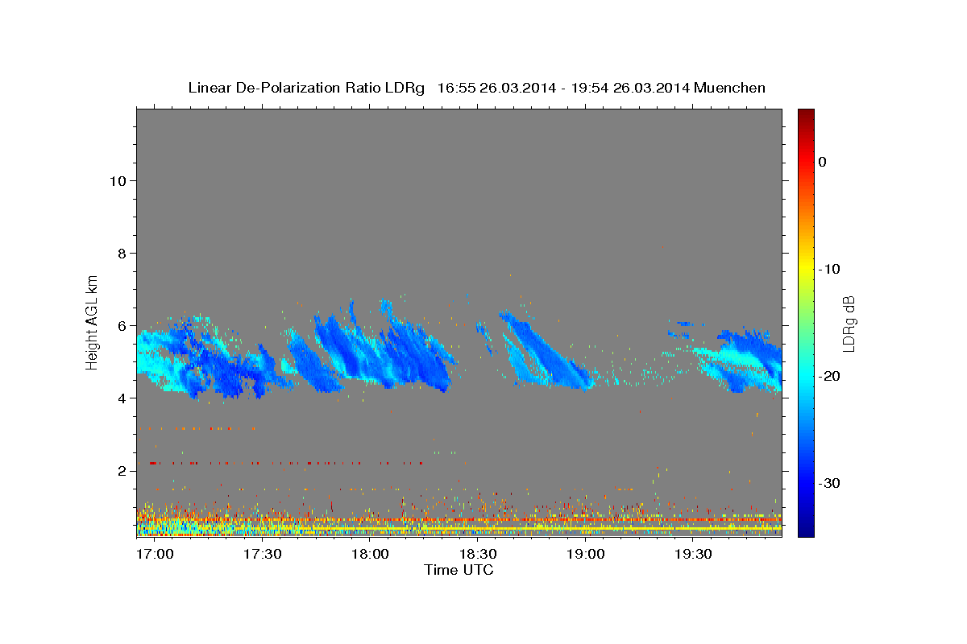Click the 'Time UTC' axis label
967x644 pixels.
tap(459, 570)
